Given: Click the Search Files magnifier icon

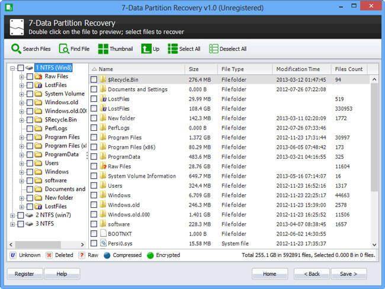Looking at the screenshot, I should tap(15, 49).
